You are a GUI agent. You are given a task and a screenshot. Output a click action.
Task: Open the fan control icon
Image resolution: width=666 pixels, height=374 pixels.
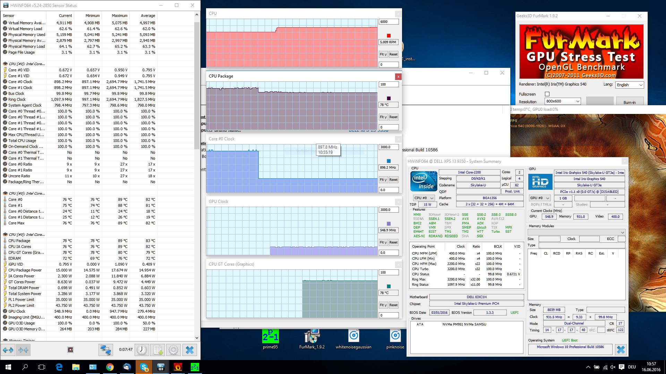(70, 350)
